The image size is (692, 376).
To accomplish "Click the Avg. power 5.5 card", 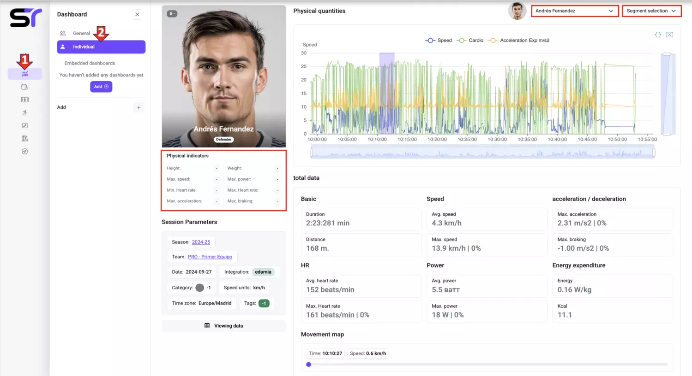I will (487, 286).
